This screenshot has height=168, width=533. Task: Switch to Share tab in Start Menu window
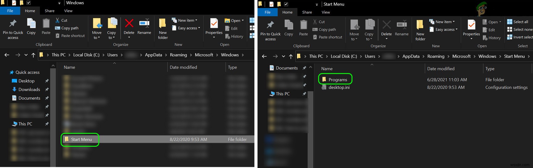(x=307, y=12)
